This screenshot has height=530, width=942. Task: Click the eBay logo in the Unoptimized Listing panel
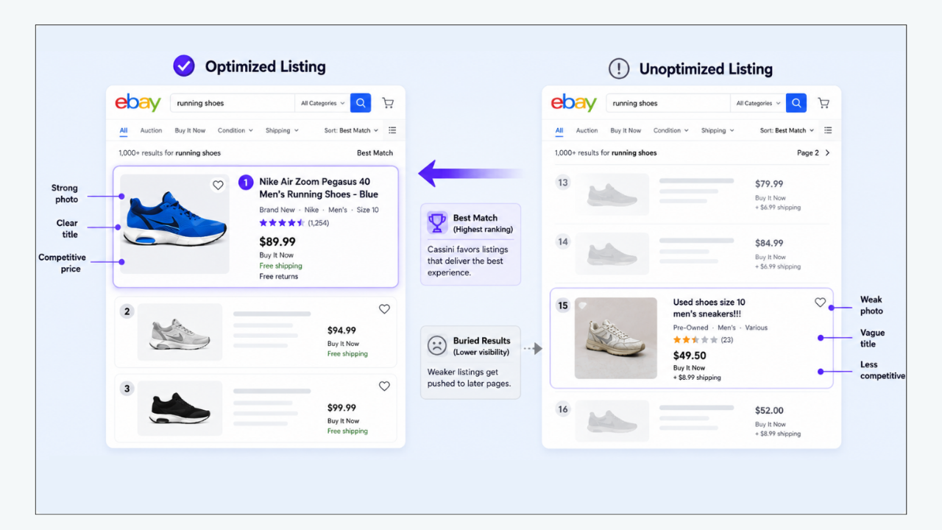click(573, 103)
